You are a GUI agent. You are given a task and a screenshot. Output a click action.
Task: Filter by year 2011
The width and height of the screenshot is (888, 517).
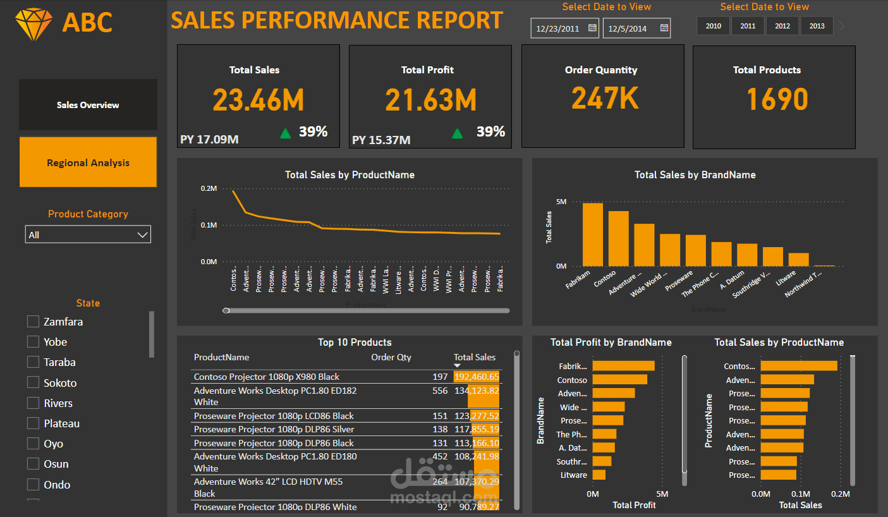[748, 26]
